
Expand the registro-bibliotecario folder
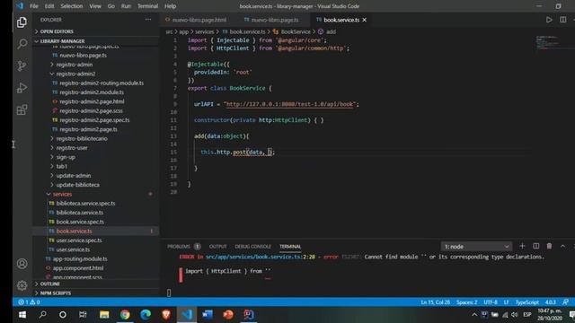[x=82, y=138]
